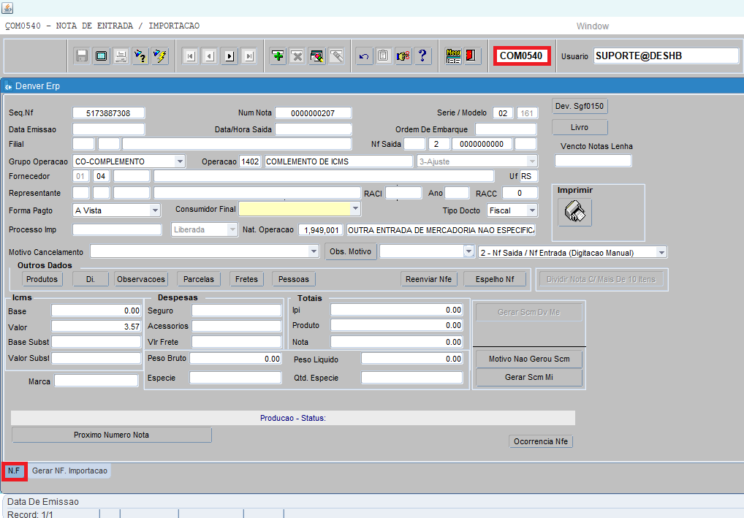Click the Execute Query lightning icon

[x=160, y=56]
